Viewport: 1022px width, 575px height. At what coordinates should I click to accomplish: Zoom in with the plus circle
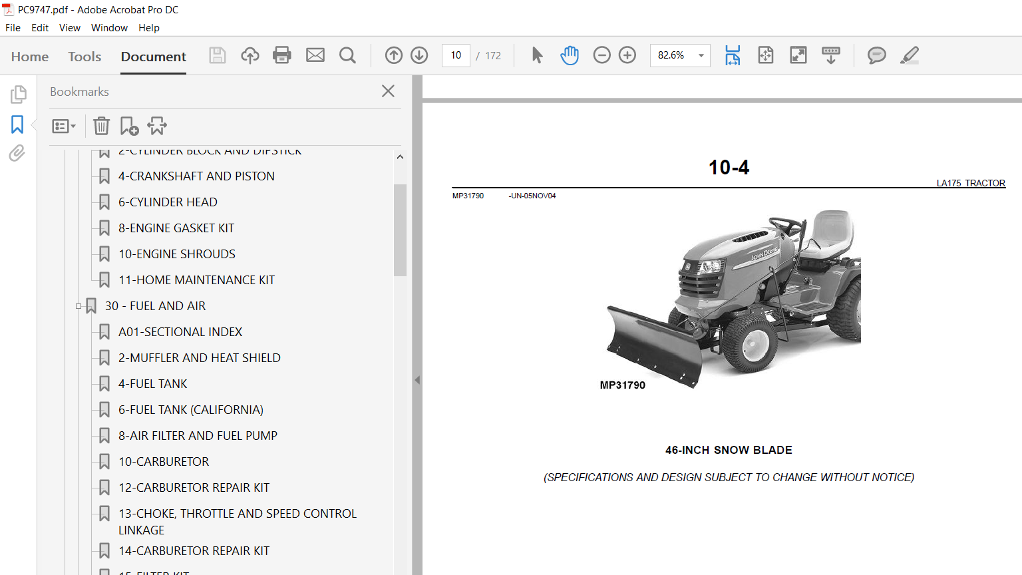point(627,55)
